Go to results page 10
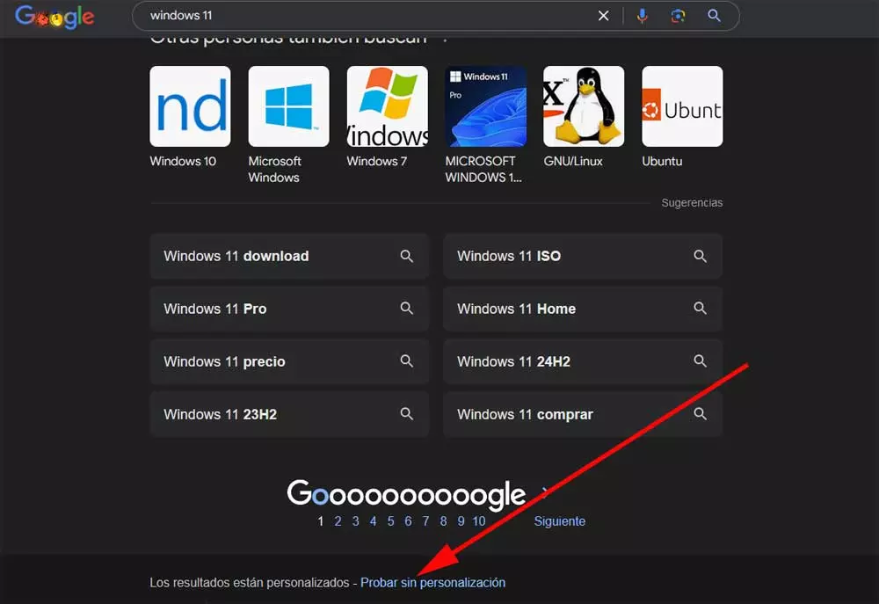Viewport: 879px width, 604px height. click(479, 521)
